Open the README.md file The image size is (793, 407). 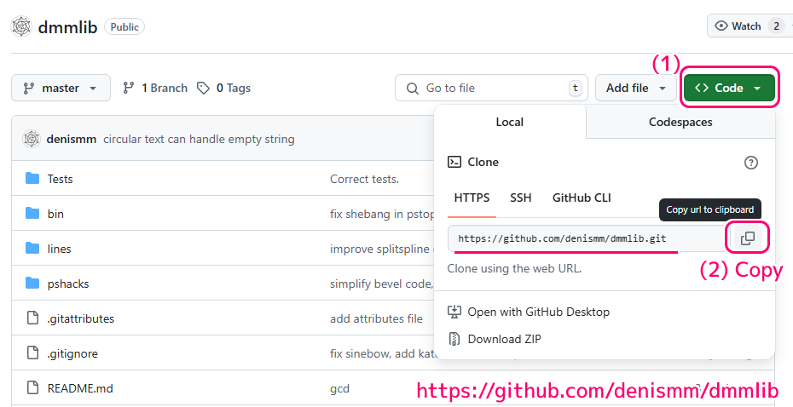[80, 388]
